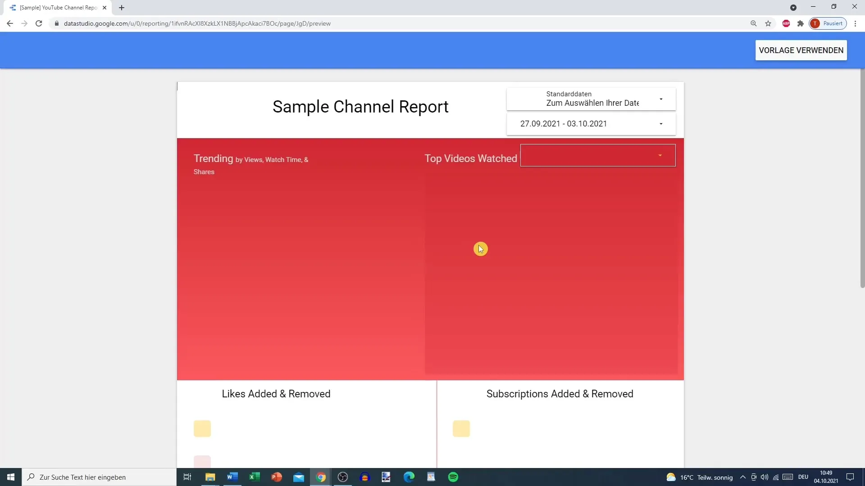This screenshot has width=865, height=486.
Task: Click the page vertical scrollbar
Action: pos(862,178)
